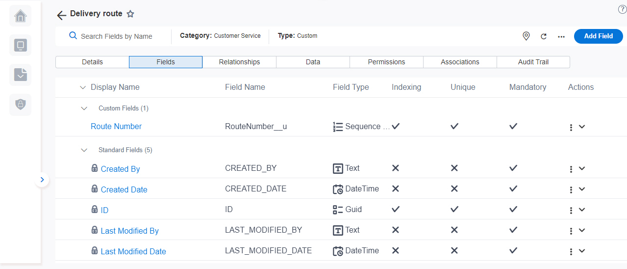This screenshot has height=269, width=627.
Task: Expand the Route Number row chevron
Action: pos(582,127)
